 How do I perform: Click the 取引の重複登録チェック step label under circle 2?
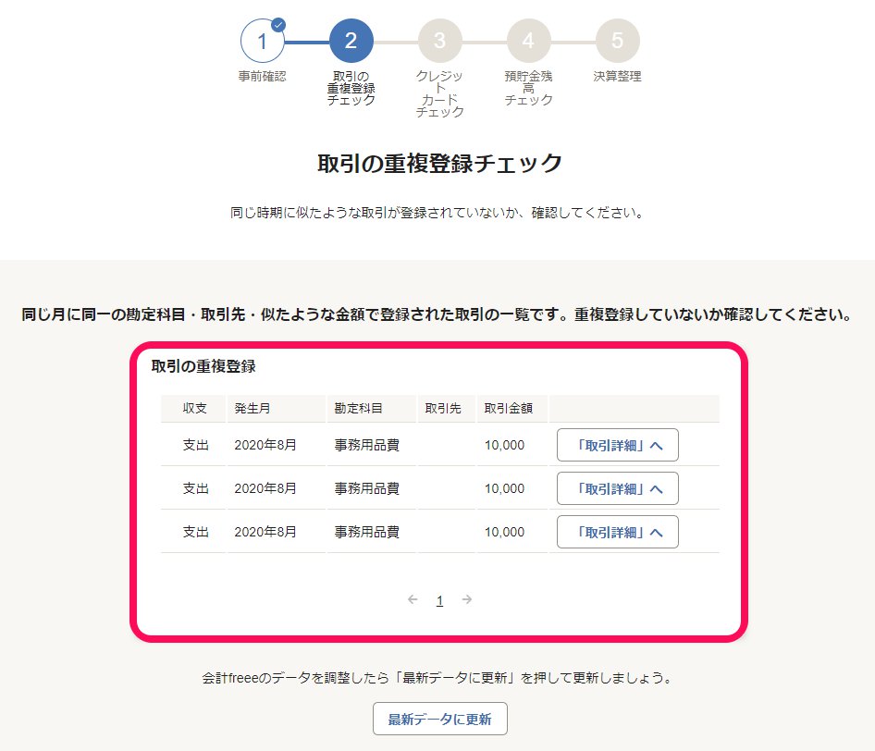tap(351, 88)
